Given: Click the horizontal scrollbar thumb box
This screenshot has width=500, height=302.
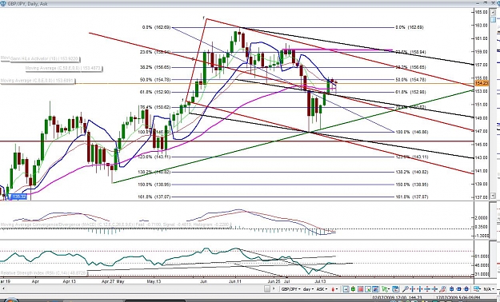Looking at the screenshot, I should (267, 289).
